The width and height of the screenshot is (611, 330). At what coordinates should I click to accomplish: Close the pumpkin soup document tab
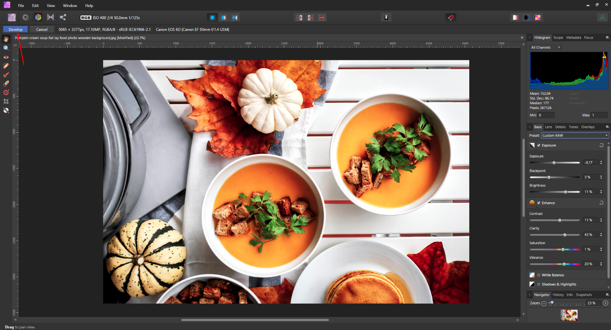522,37
